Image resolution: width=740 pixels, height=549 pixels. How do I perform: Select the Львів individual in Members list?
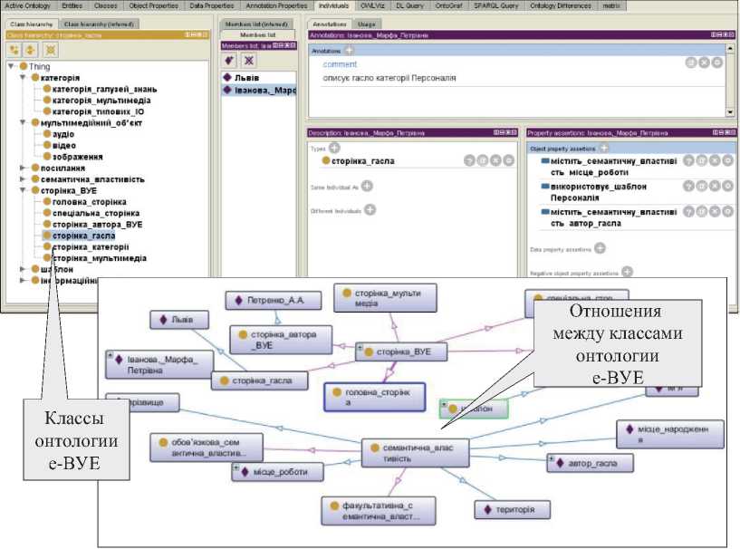point(247,78)
